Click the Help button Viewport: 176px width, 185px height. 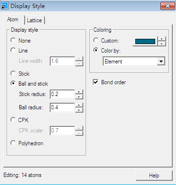coord(154,176)
